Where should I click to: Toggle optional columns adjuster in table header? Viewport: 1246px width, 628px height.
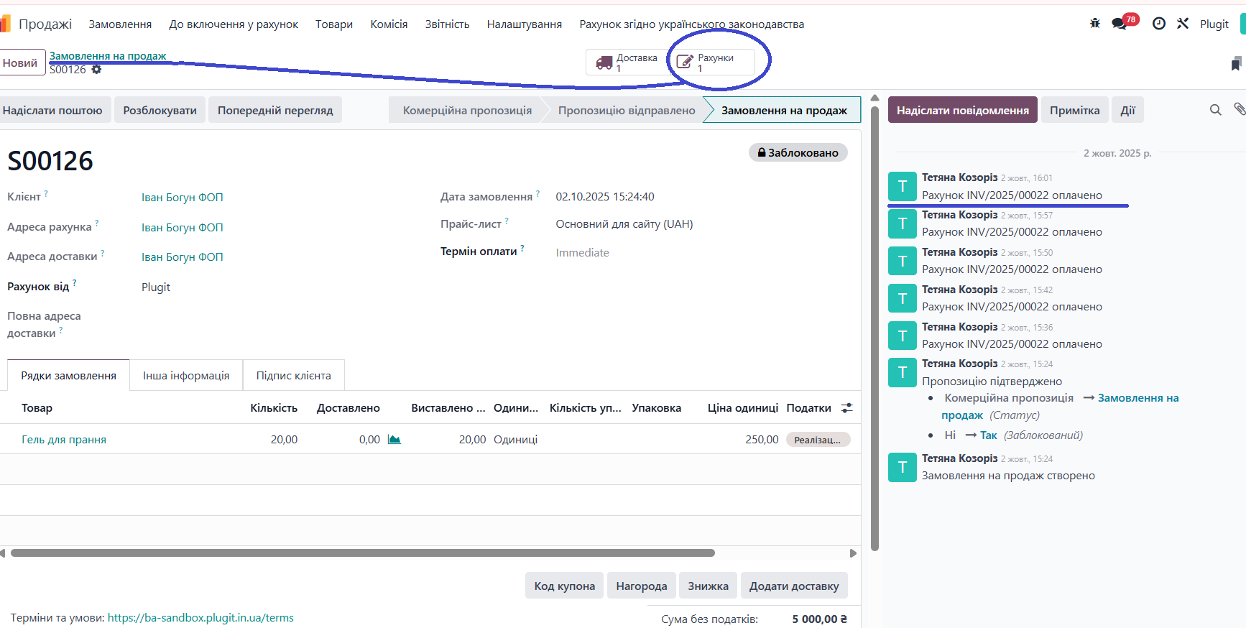pyautogui.click(x=847, y=408)
